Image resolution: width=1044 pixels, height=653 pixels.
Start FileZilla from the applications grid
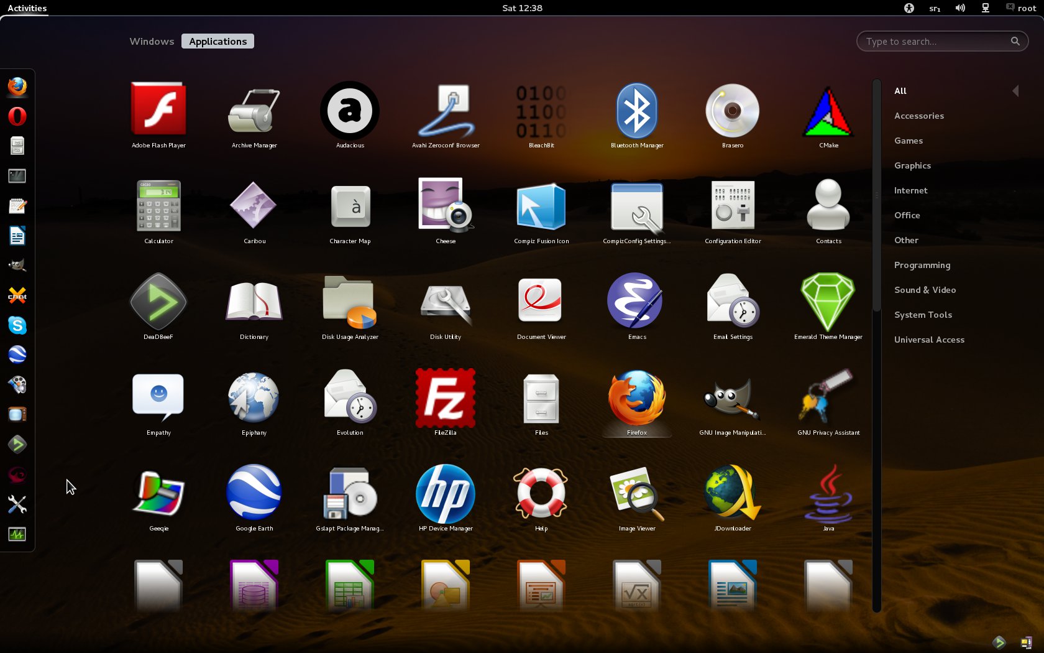click(446, 398)
